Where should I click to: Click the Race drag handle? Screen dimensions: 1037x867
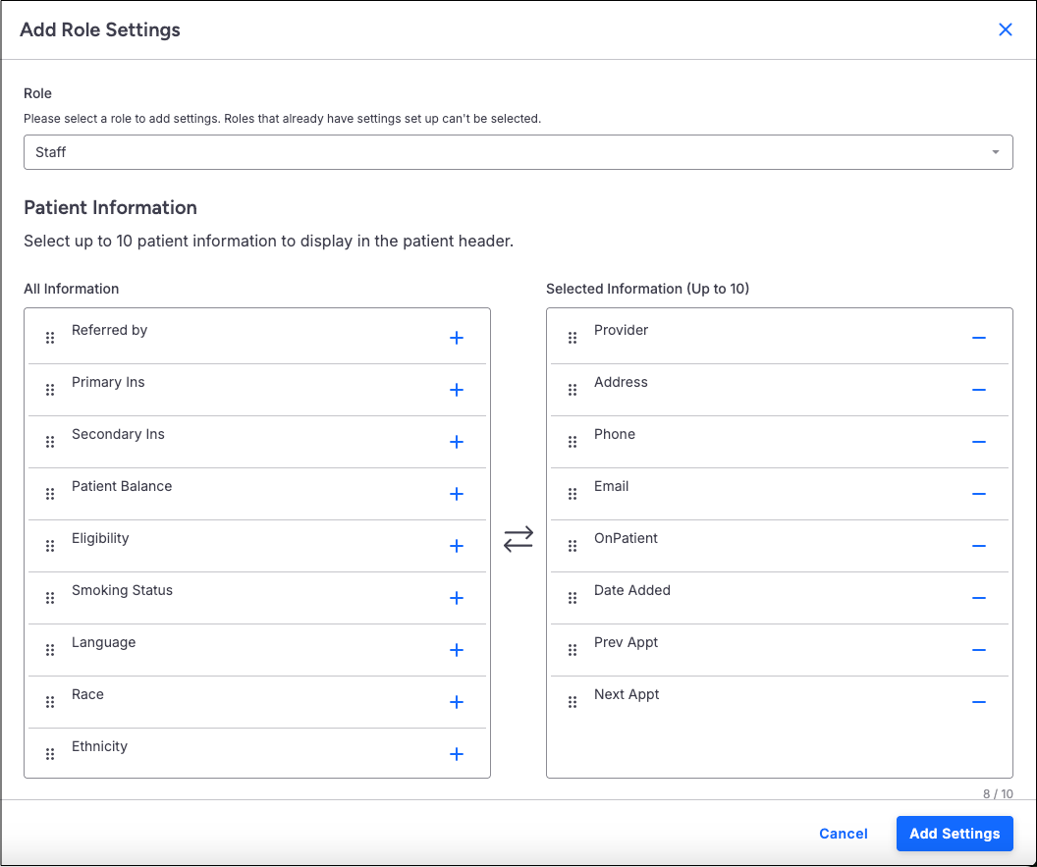pyautogui.click(x=50, y=702)
